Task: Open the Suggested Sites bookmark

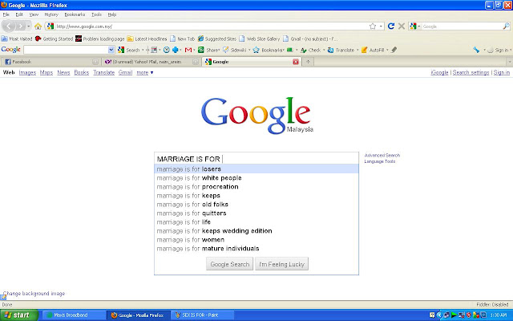Action: 217,39
